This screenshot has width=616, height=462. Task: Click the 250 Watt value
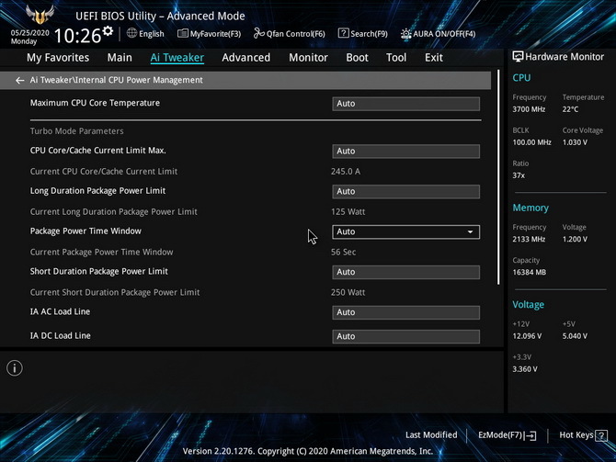click(x=348, y=292)
